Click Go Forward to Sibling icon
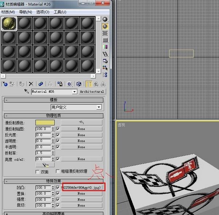The height and width of the screenshot is (215, 219). coord(103,84)
